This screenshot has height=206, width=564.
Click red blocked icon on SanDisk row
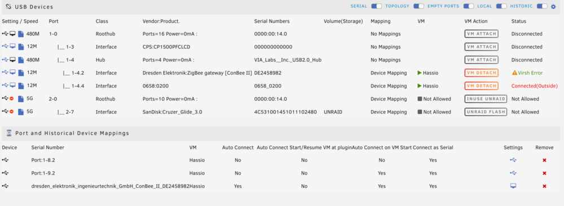[x=12, y=112]
